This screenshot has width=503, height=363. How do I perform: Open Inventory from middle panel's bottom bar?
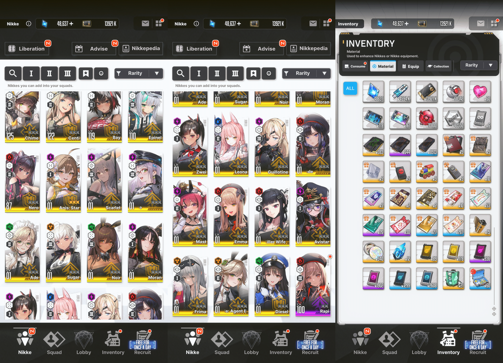(x=281, y=343)
